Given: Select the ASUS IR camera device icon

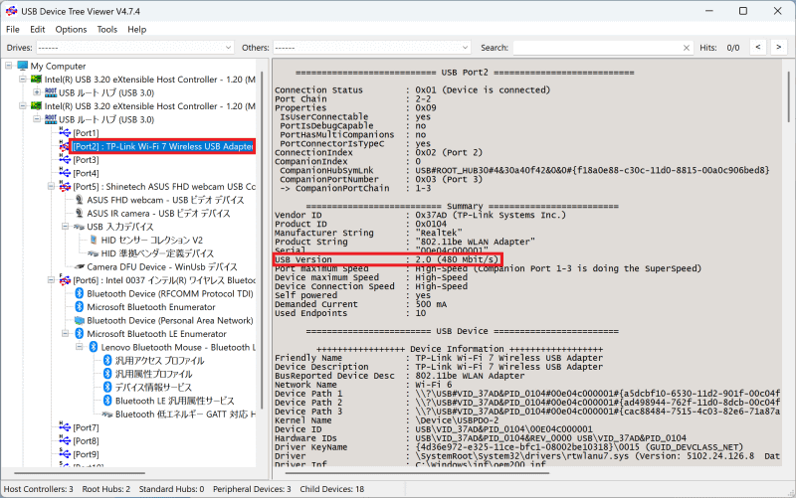Looking at the screenshot, I should [79, 213].
